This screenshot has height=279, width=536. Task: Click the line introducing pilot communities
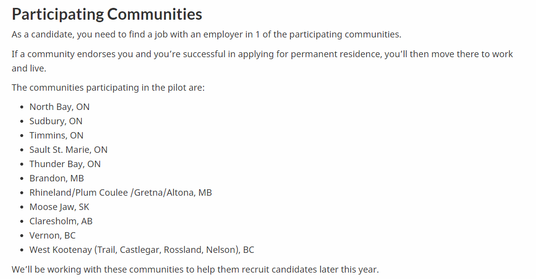(108, 88)
